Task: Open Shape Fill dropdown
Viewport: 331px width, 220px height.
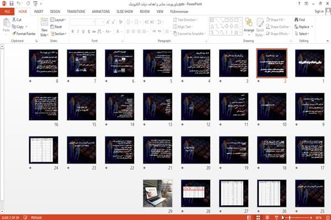Action: click(275, 20)
